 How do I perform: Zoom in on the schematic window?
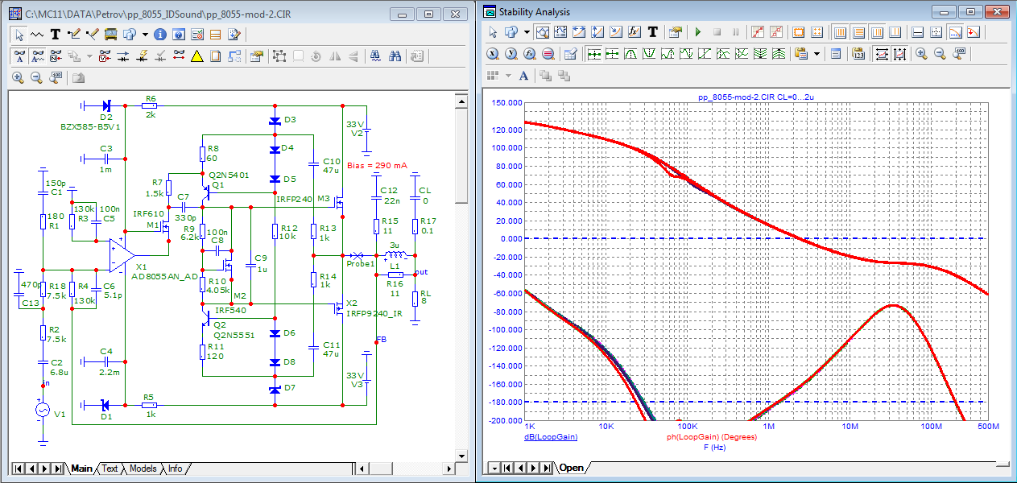pos(18,78)
